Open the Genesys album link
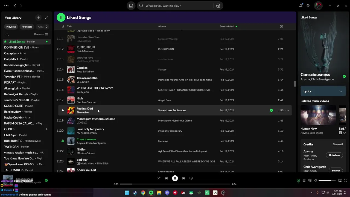This screenshot has width=350, height=197. 163,141
